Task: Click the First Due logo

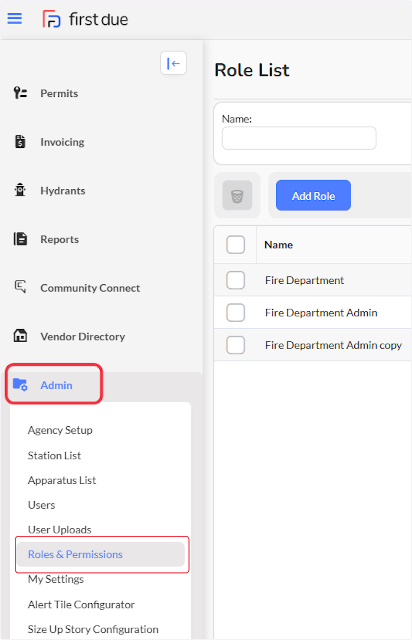Action: click(85, 19)
